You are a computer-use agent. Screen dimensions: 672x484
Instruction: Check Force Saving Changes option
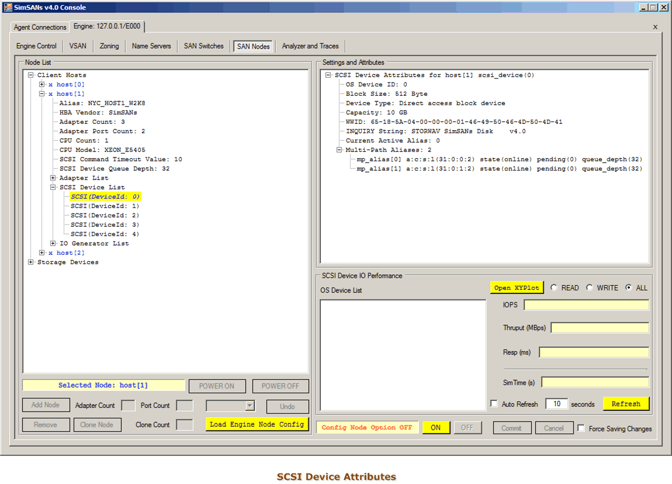coord(581,428)
